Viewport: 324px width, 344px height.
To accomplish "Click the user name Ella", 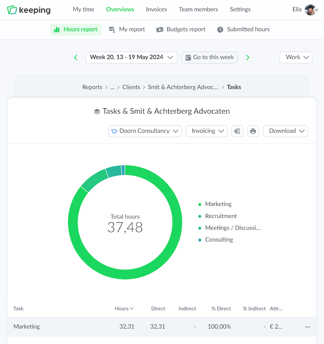I will pyautogui.click(x=297, y=9).
